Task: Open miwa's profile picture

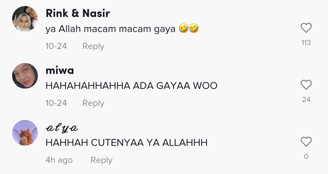Action: (x=25, y=76)
